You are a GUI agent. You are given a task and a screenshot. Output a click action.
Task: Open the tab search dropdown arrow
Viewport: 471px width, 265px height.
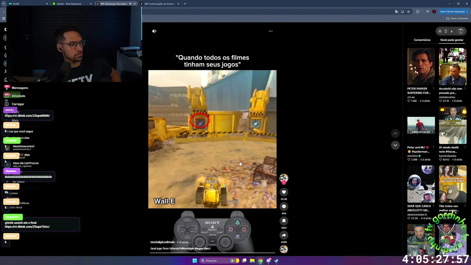point(4,4)
